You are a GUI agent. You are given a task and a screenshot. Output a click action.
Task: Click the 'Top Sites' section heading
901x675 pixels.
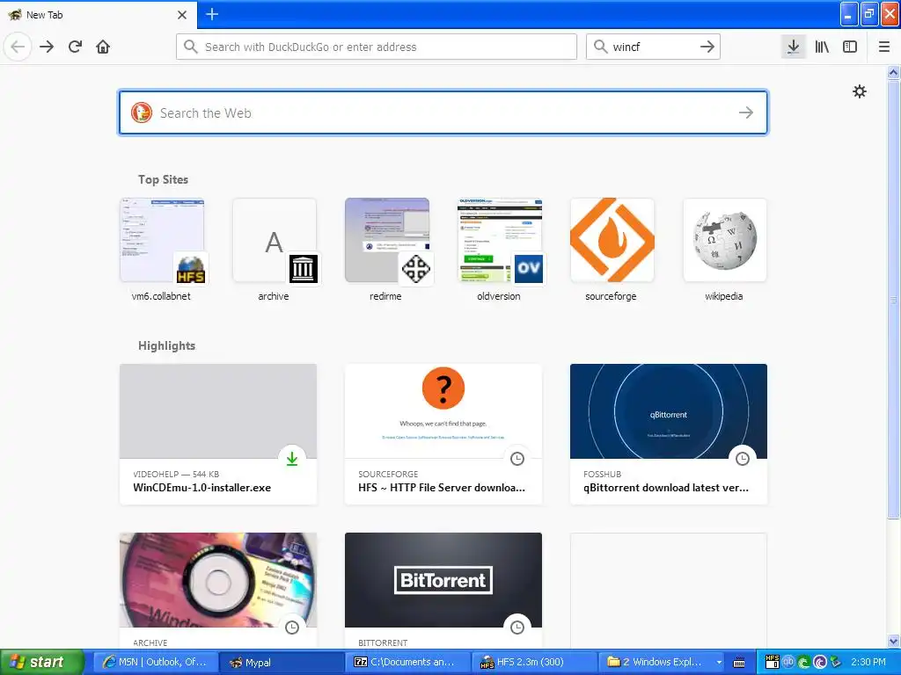(x=163, y=179)
